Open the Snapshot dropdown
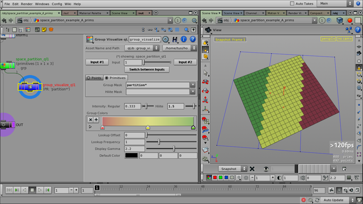The width and height of the screenshot is (363, 204). 233,169
